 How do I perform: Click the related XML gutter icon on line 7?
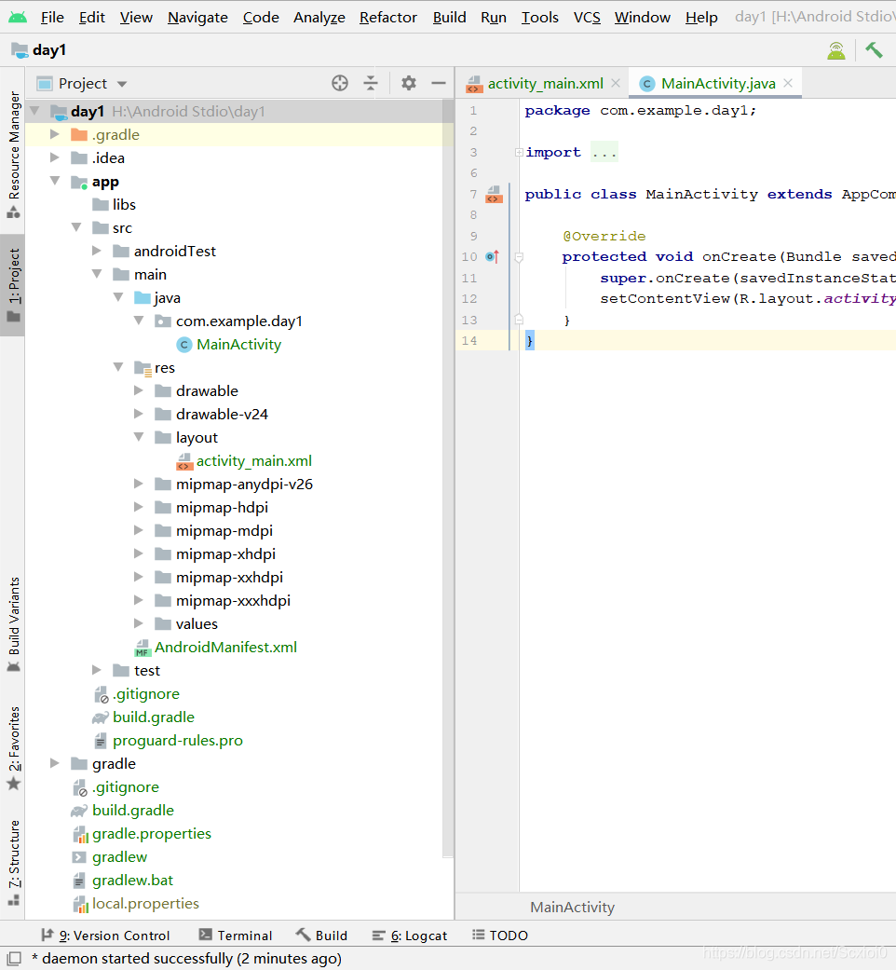[494, 194]
